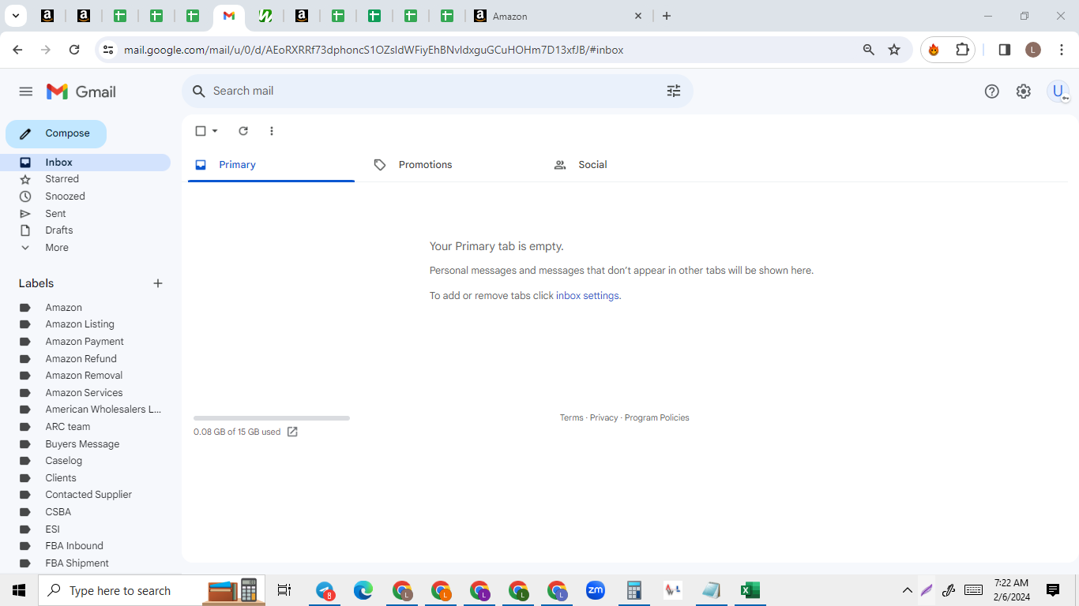
Task: Open the Caselog label
Action: [64, 461]
